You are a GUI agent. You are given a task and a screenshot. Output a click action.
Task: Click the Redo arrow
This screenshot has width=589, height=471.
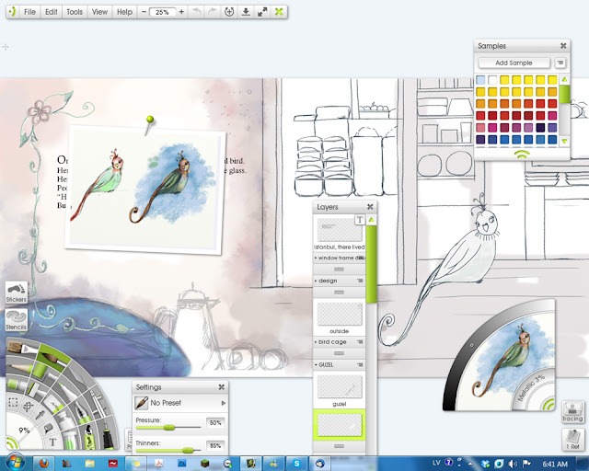pos(213,12)
